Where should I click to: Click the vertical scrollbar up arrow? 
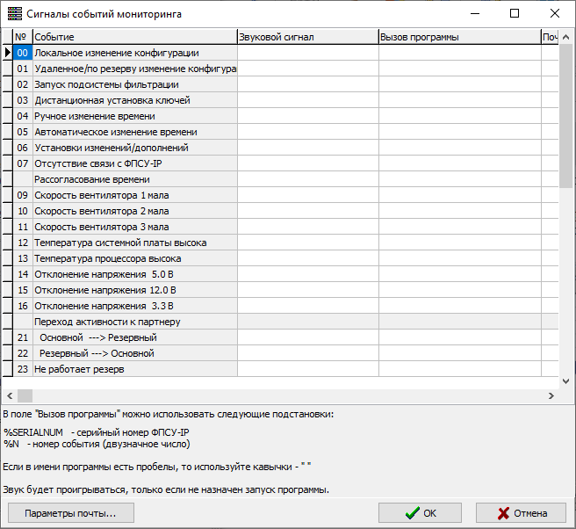point(566,37)
